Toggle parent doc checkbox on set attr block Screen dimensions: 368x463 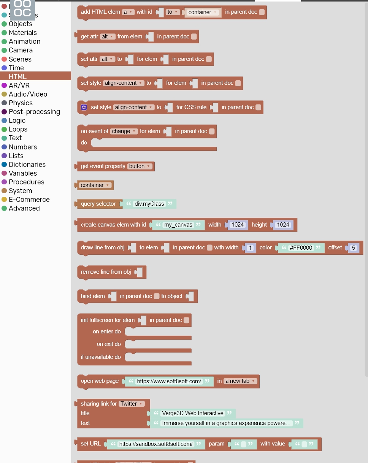click(x=209, y=59)
